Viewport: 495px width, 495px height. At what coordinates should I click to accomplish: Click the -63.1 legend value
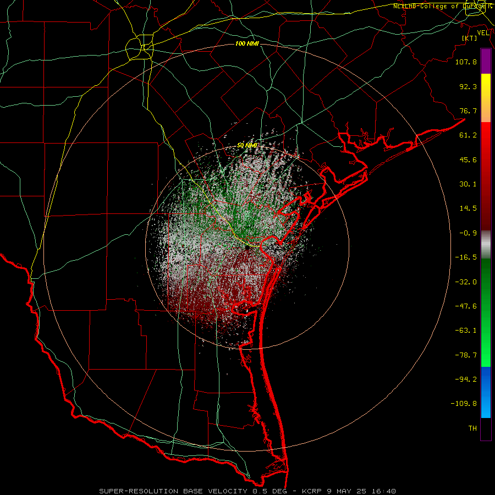(466, 331)
